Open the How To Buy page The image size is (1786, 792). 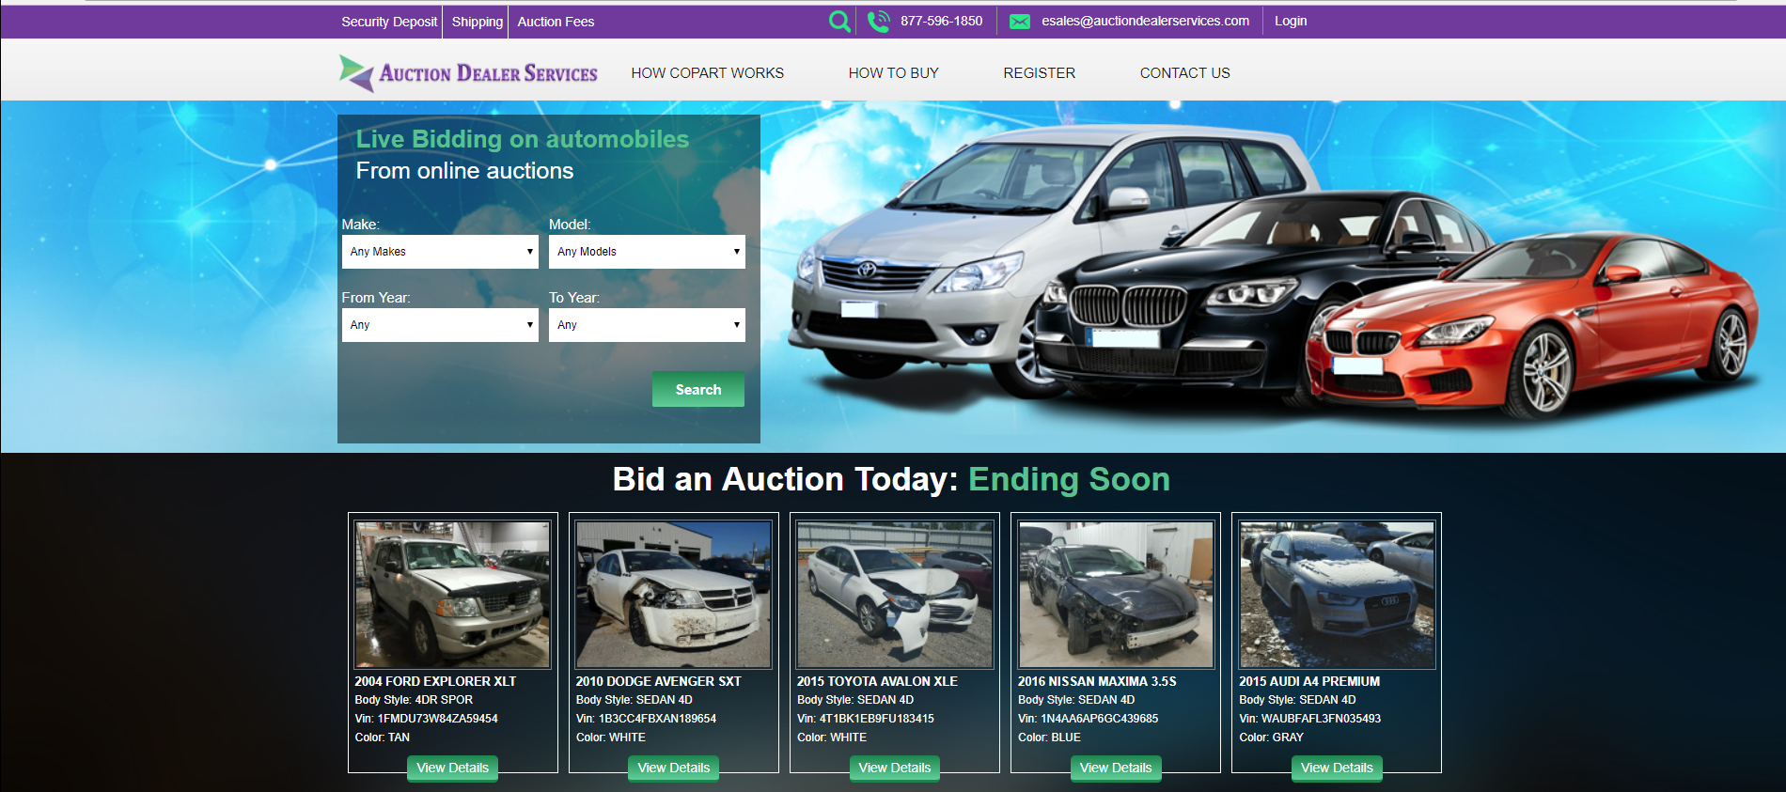click(x=893, y=72)
